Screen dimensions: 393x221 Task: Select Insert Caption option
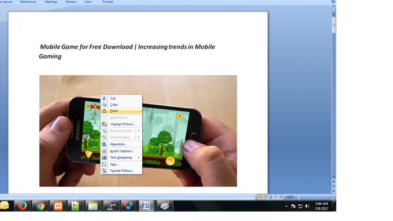121,151
